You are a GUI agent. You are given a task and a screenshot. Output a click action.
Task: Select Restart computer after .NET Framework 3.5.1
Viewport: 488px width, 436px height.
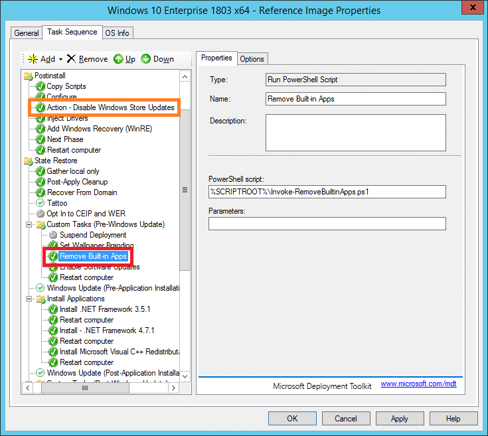(x=86, y=320)
